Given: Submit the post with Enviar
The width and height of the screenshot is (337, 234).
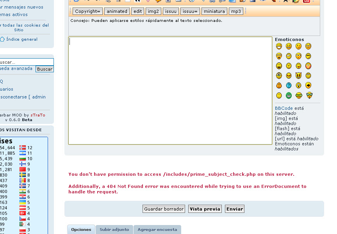Looking at the screenshot, I should pyautogui.click(x=234, y=209).
